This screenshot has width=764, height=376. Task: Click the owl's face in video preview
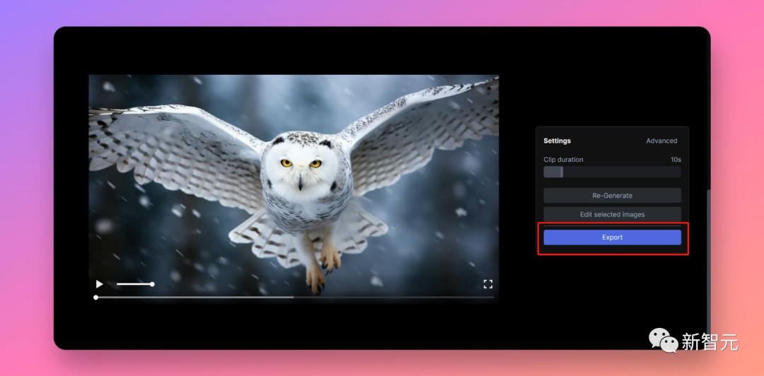(301, 165)
